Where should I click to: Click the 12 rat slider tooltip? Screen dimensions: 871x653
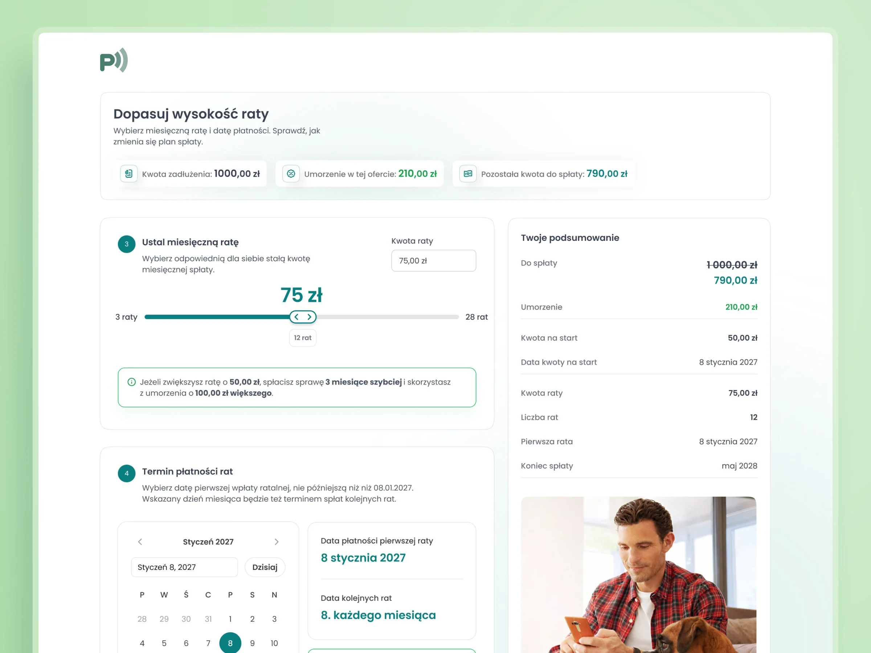pyautogui.click(x=303, y=338)
